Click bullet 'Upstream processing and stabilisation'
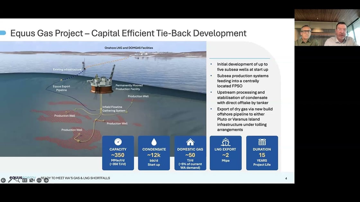Viewport: 360px width, 202px height. 243,97
